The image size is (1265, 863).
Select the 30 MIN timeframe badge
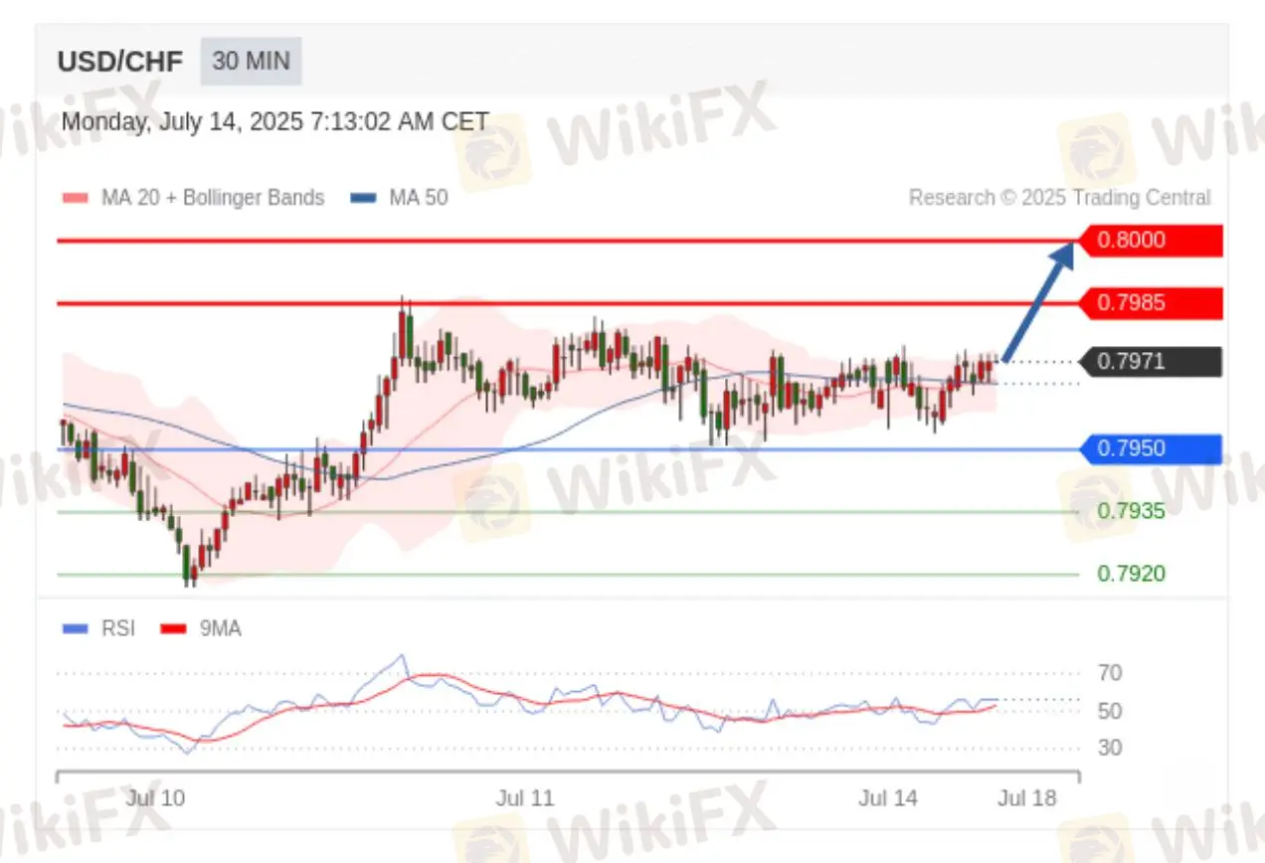(x=251, y=62)
